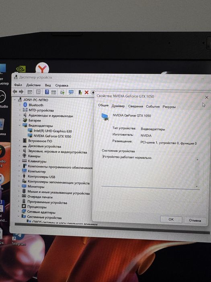This screenshot has width=211, height=282.
Task: Click the Сетевые адаптеры network icon
Action: point(24,211)
